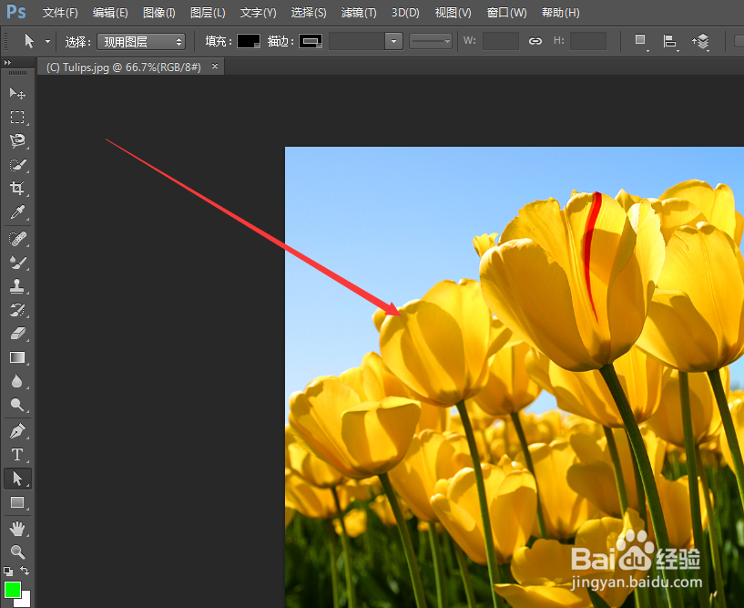Click the stroke width value field
This screenshot has height=608, width=744.
357,41
